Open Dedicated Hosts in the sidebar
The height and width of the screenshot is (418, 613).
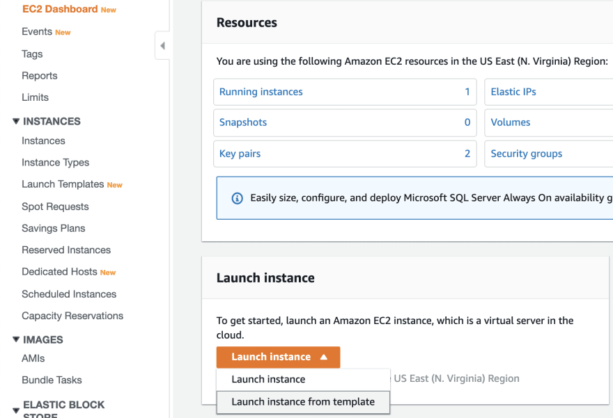click(x=59, y=272)
